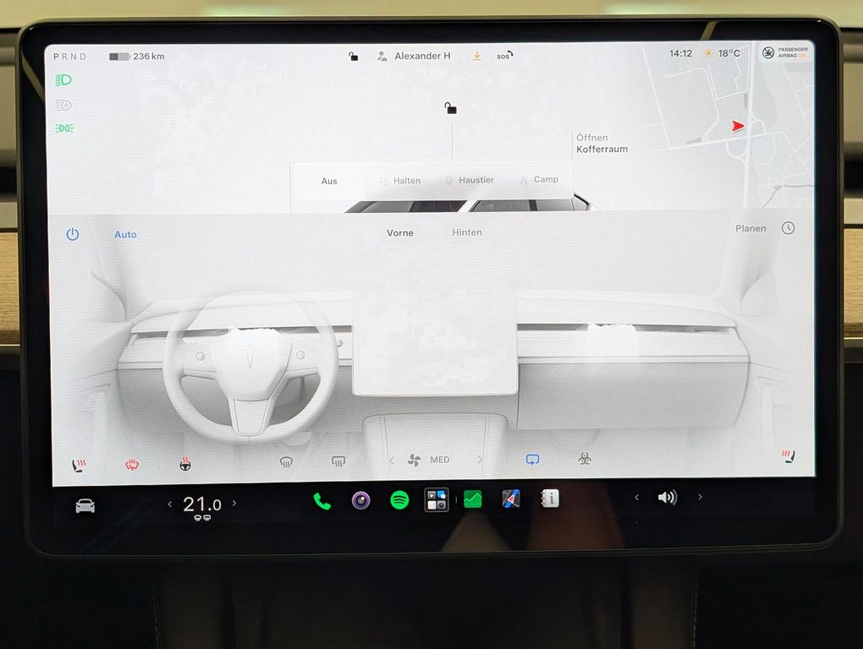This screenshot has width=863, height=649.
Task: Open the phone app
Action: (322, 501)
